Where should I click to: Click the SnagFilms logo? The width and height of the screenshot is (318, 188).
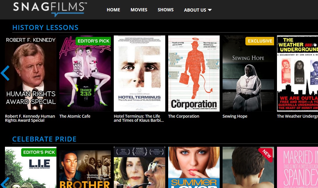click(49, 9)
